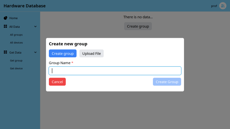Collapse the All Data chevron
This screenshot has height=129, width=230.
[x=35, y=27]
